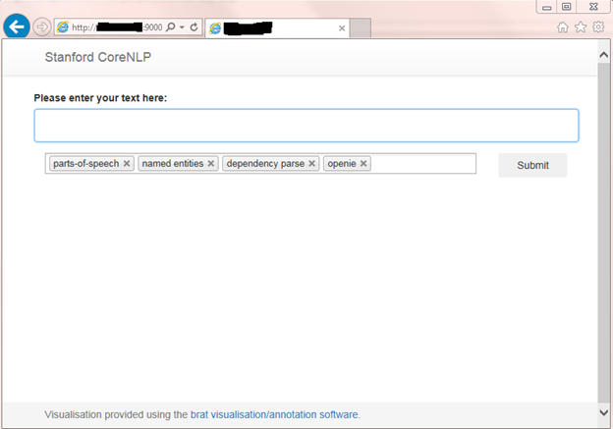The image size is (613, 429).
Task: Go back using the browser back arrow
Action: coord(17,27)
